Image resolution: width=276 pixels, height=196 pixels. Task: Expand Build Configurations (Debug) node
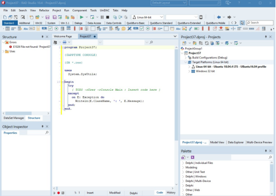186,57
